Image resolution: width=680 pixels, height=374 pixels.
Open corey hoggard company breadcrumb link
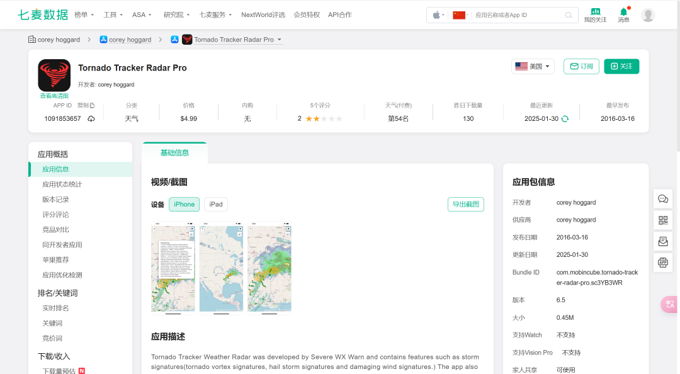[x=59, y=40]
